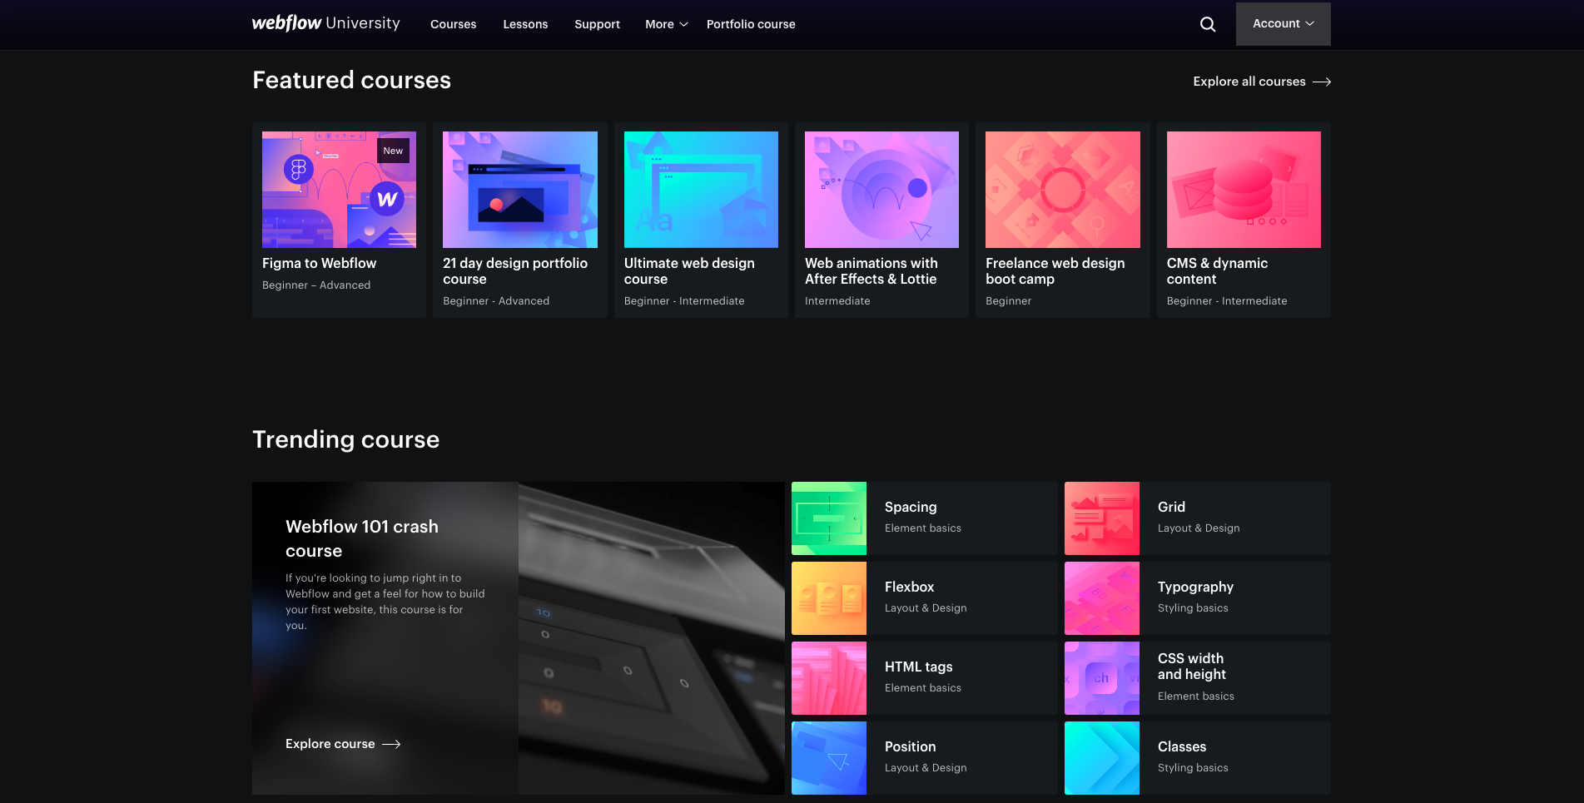1584x803 pixels.
Task: Expand the Account dropdown
Action: (1283, 24)
